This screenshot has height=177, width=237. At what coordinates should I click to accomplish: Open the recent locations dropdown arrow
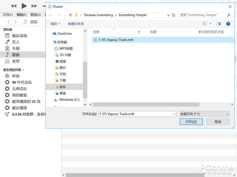65,15
